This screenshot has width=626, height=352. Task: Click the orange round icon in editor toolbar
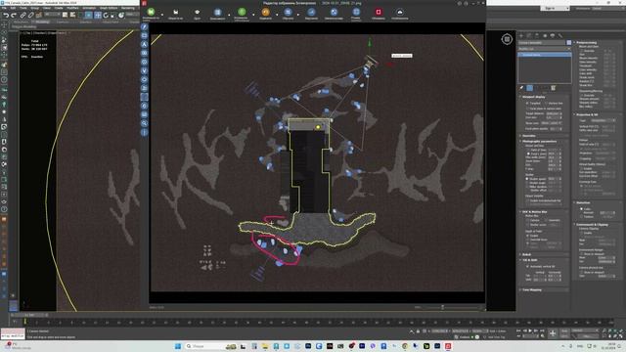click(265, 13)
